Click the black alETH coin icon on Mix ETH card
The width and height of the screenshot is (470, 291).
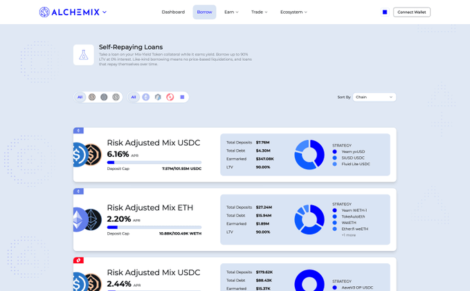click(x=93, y=219)
